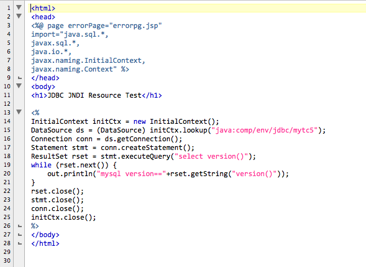Click ds.getConnection() call
Screen dimensions: 366x267
[142, 139]
